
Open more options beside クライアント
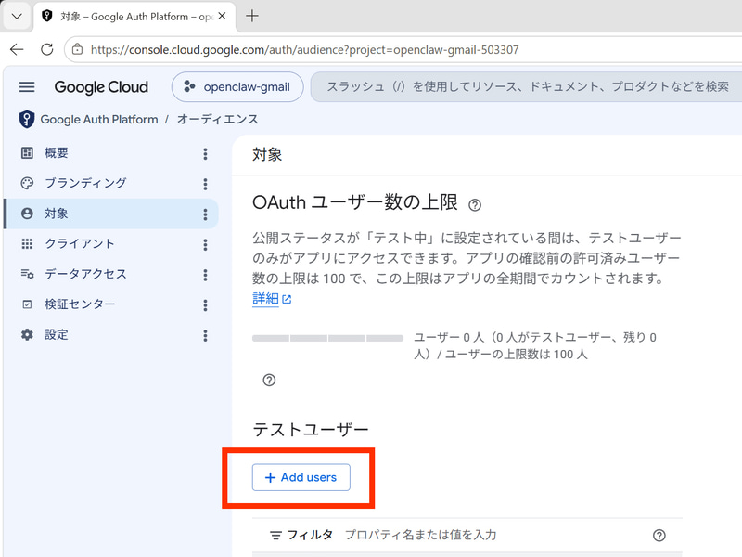coord(205,244)
